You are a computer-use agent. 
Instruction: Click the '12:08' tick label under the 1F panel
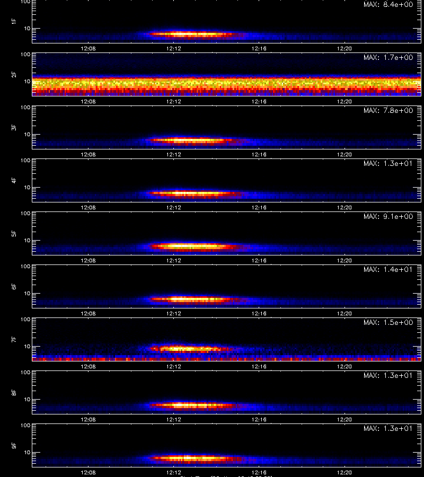click(x=88, y=48)
